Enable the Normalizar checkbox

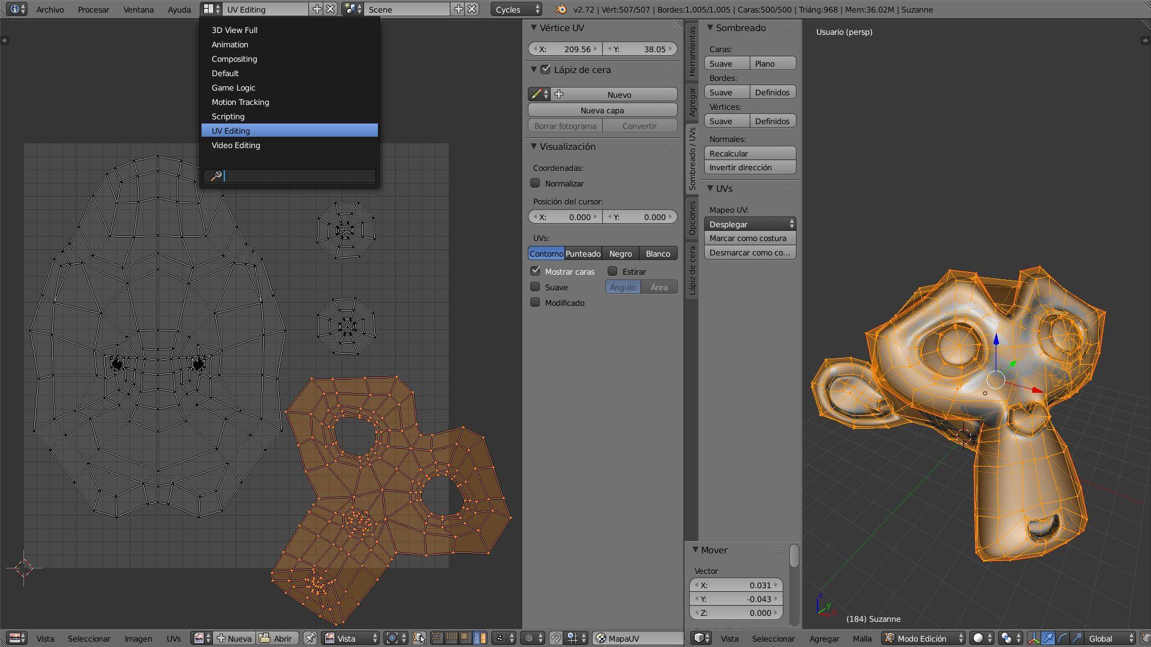tap(535, 183)
